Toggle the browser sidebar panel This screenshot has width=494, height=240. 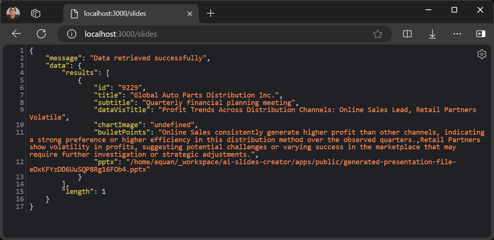tap(480, 34)
